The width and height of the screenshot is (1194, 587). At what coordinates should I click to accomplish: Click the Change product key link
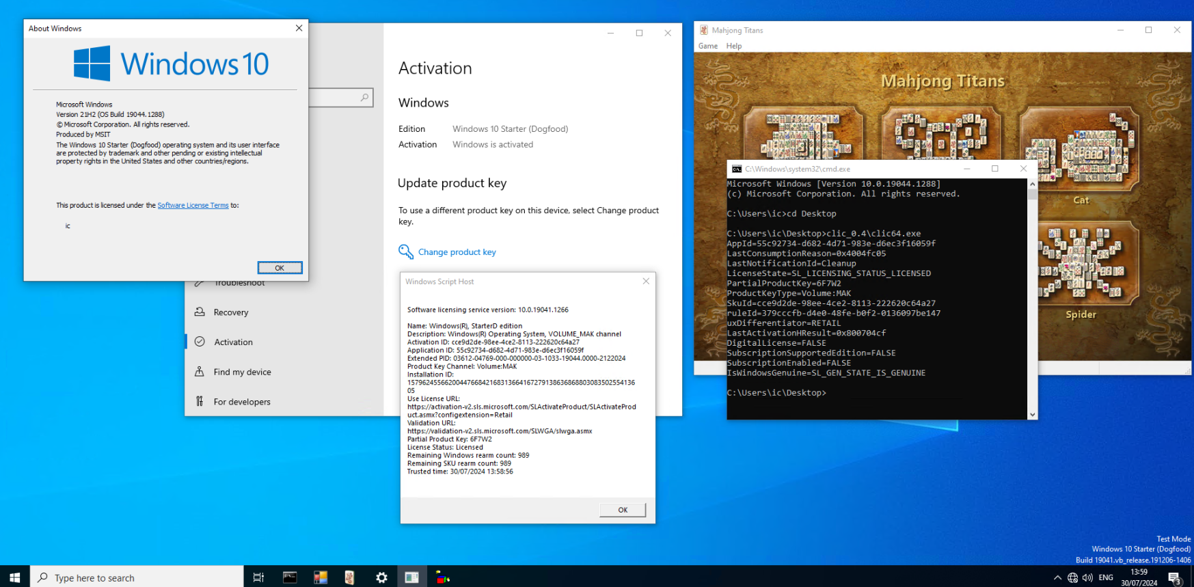[457, 252]
